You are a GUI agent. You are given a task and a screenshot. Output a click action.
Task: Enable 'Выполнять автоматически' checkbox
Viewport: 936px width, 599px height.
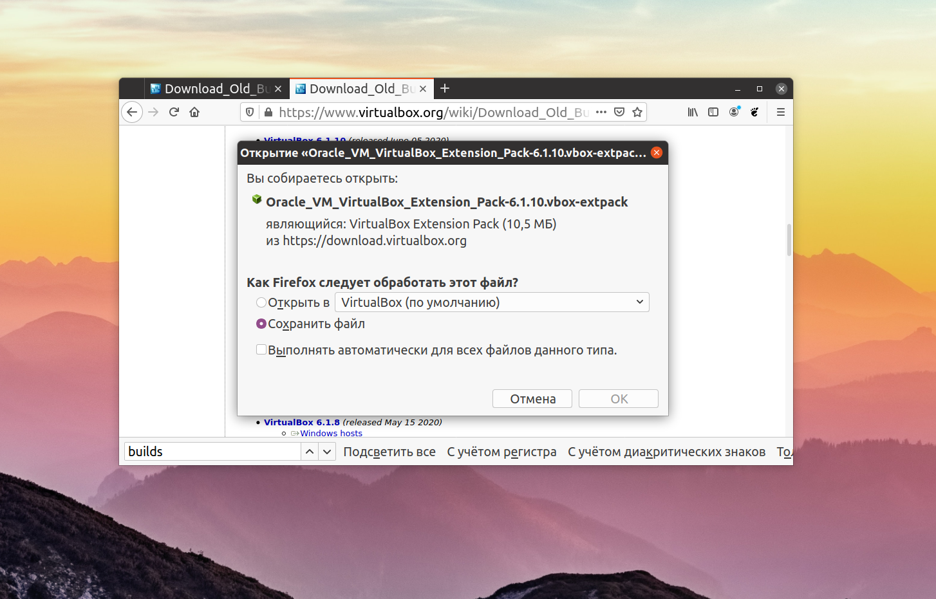(x=261, y=349)
